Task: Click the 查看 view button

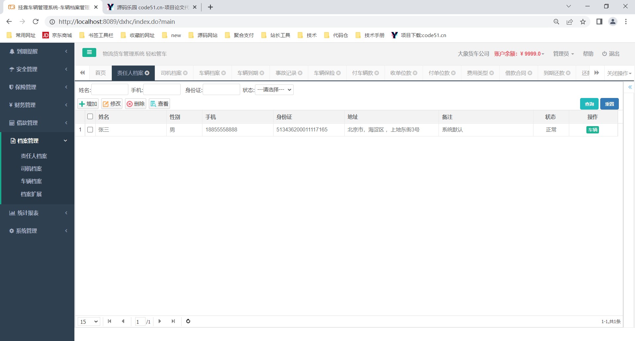Action: tap(159, 104)
